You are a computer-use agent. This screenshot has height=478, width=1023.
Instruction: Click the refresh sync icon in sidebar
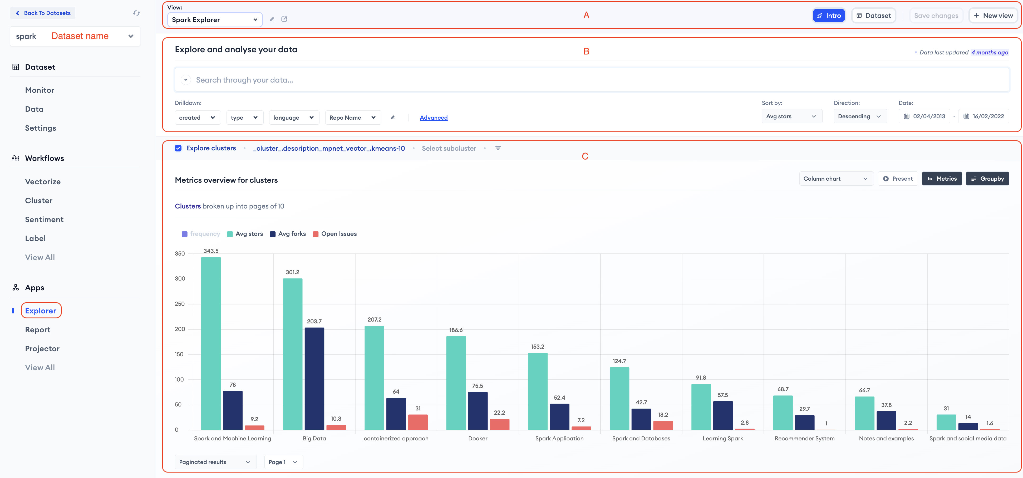[137, 13]
